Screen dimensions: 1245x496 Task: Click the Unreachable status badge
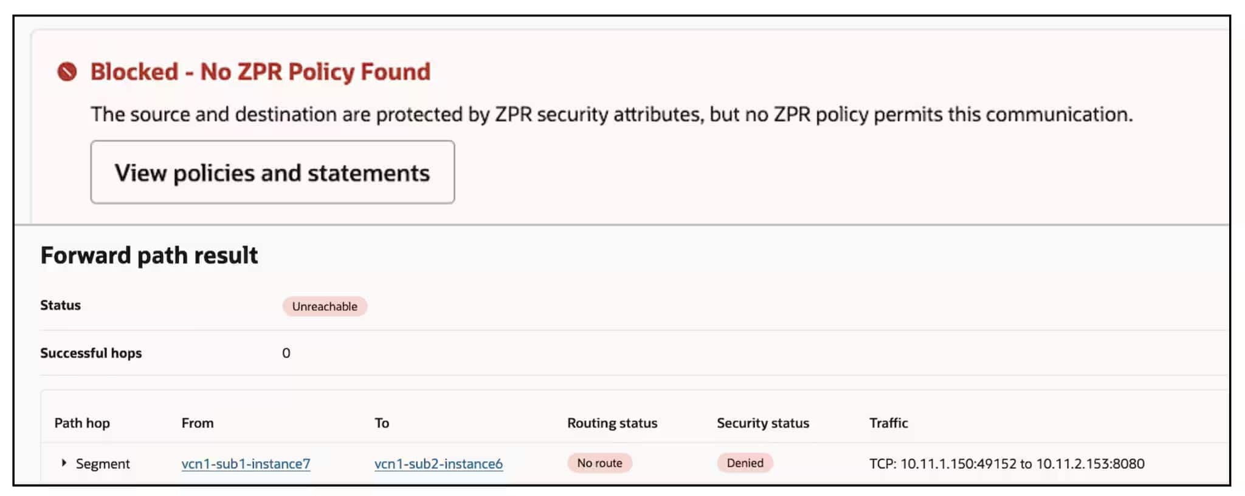(x=325, y=307)
